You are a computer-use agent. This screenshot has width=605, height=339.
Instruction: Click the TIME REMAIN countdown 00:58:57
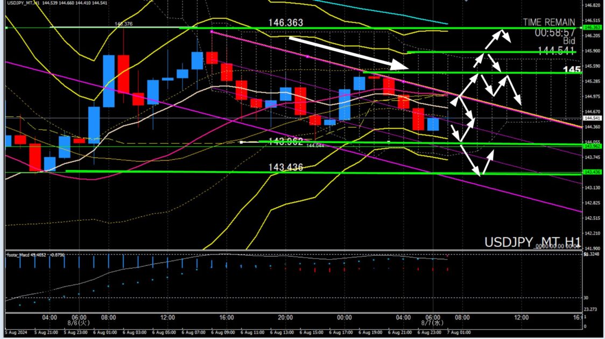point(554,32)
